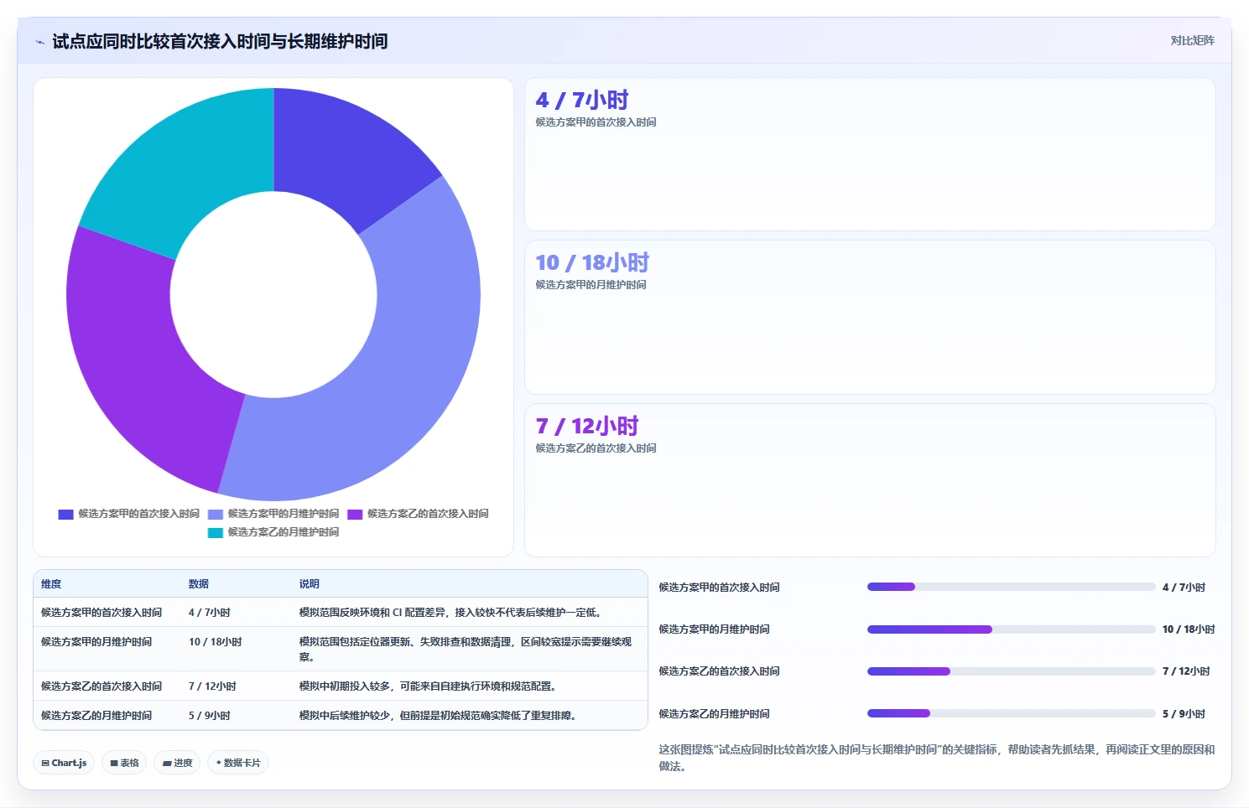
Task: Click progress bar for 候选方案甲的首次接入时间
Action: click(x=1011, y=587)
